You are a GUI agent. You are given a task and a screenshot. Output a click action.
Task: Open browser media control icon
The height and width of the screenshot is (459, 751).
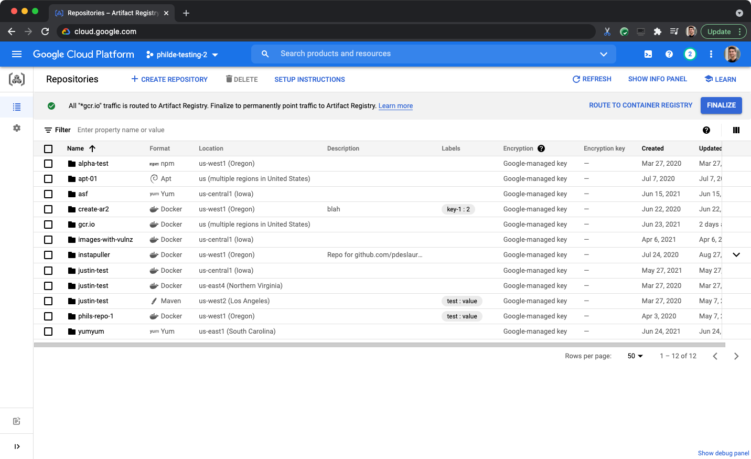[x=674, y=31]
